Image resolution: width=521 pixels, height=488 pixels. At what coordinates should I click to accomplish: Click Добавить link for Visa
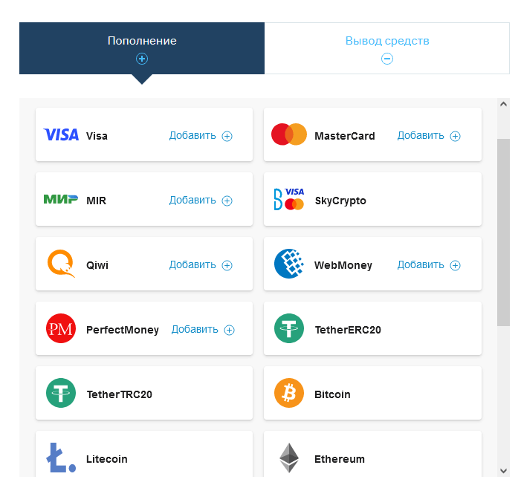[x=192, y=136]
